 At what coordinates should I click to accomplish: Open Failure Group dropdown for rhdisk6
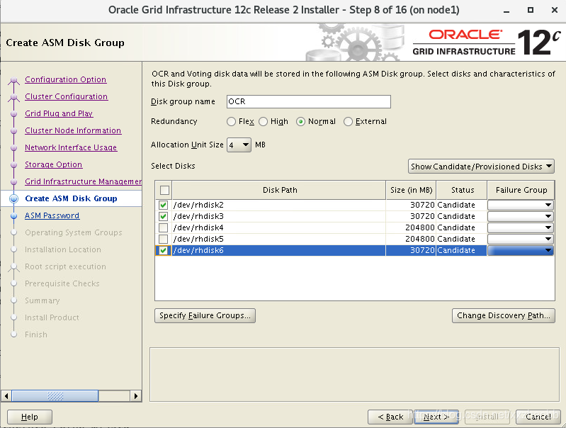[521, 250]
